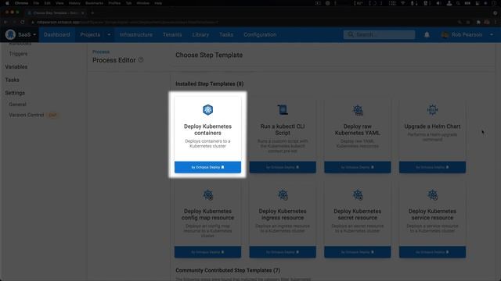This screenshot has height=281, width=501.
Task: Open Triggers in the sidebar
Action: pyautogui.click(x=18, y=54)
